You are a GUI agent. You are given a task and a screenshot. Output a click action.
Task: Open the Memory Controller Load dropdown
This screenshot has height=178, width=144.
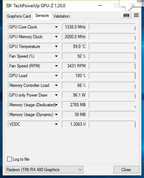pyautogui.click(x=56, y=85)
